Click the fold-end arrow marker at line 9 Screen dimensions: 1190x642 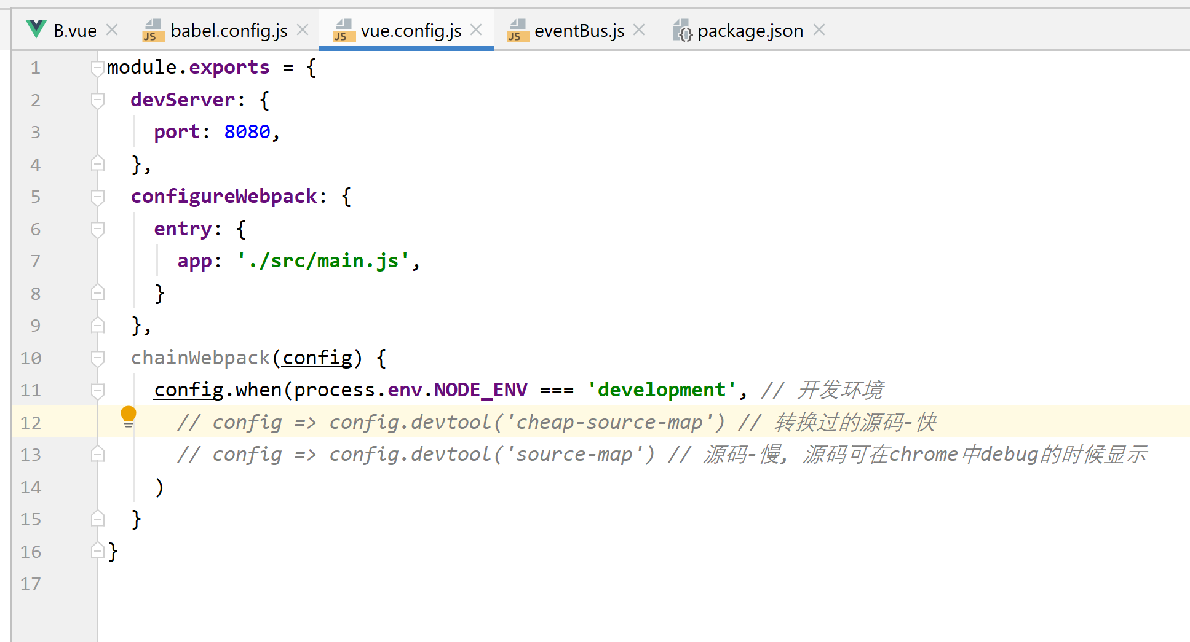(x=97, y=325)
